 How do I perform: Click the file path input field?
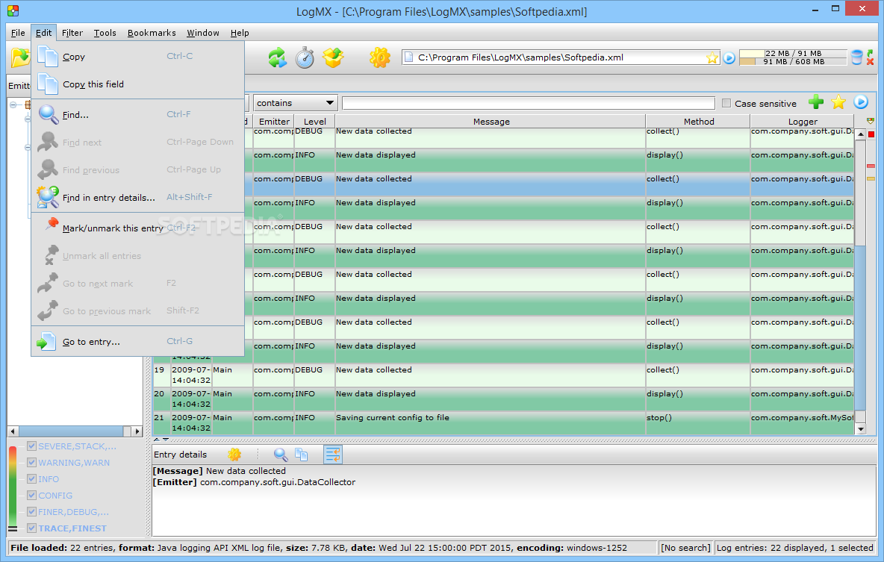[x=561, y=57]
